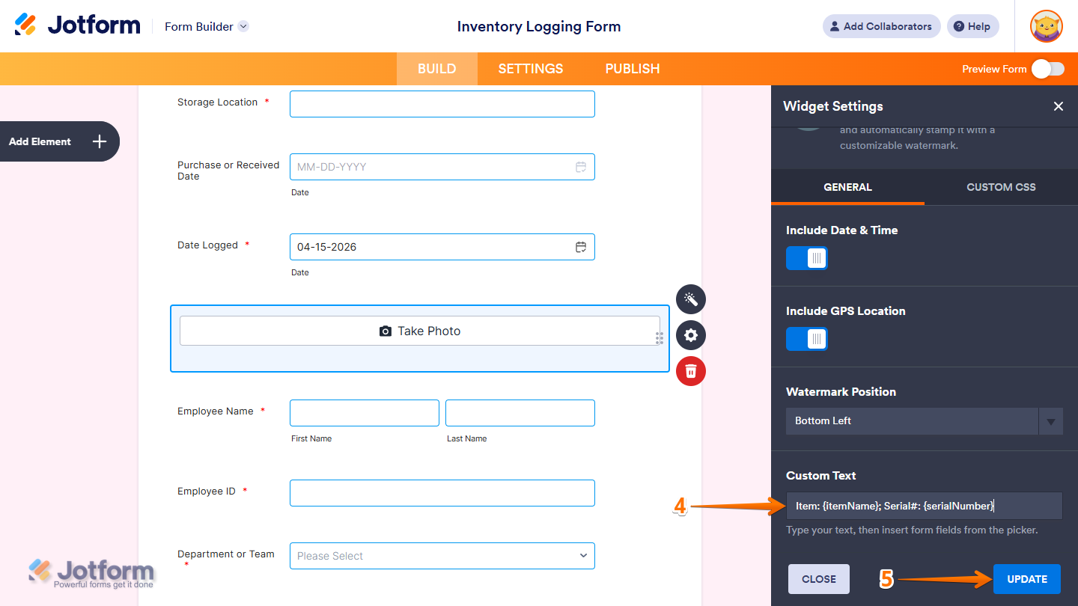Click the UPDATE button
Image resolution: width=1078 pixels, height=606 pixels.
[1026, 578]
